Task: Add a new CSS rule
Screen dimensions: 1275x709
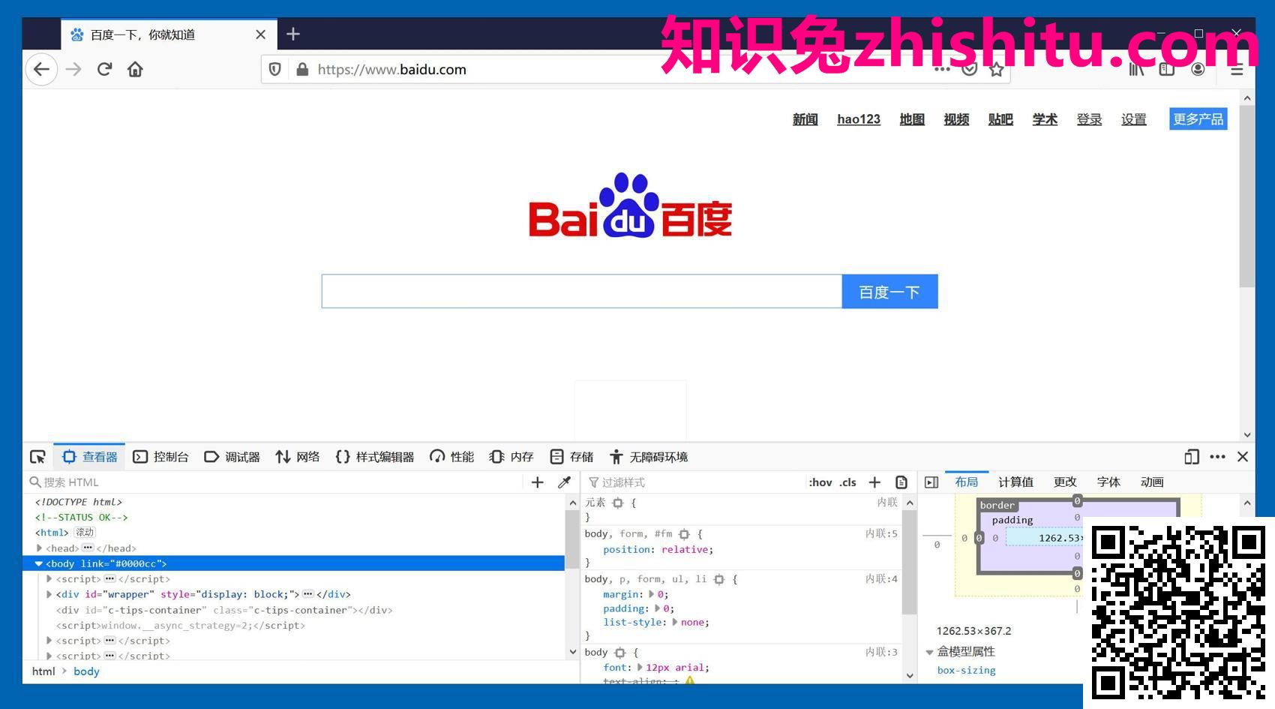Action: [x=874, y=482]
